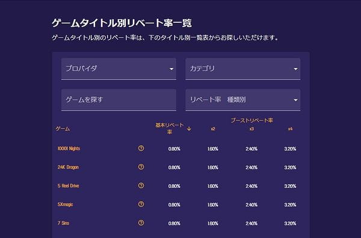Open help icon for 10001 Nights
361x238 pixels.
[141, 148]
